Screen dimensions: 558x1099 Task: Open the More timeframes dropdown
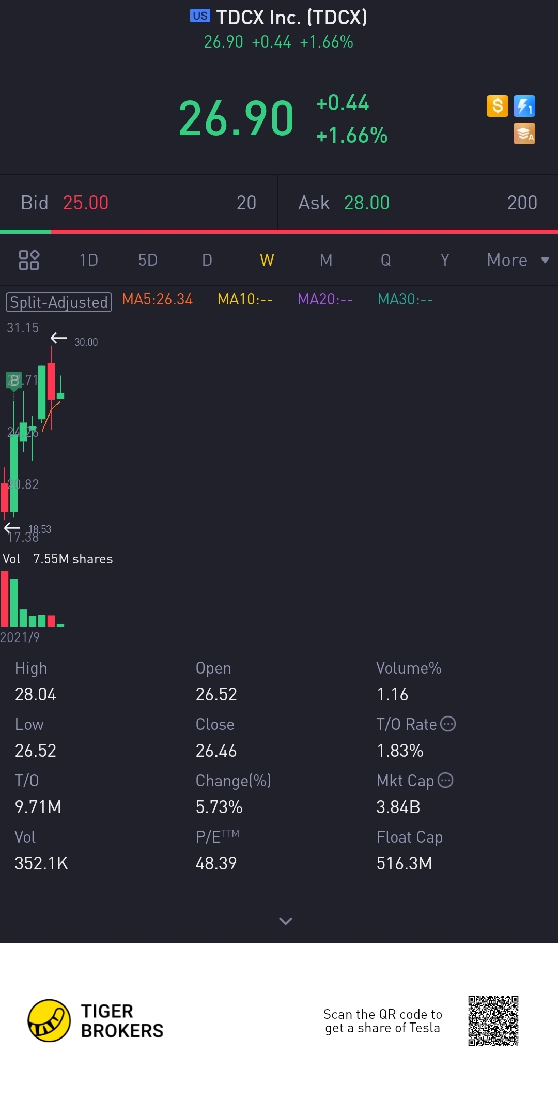pyautogui.click(x=517, y=260)
